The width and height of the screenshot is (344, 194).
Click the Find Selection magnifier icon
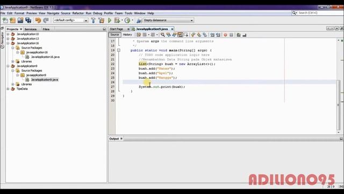click(162, 34)
